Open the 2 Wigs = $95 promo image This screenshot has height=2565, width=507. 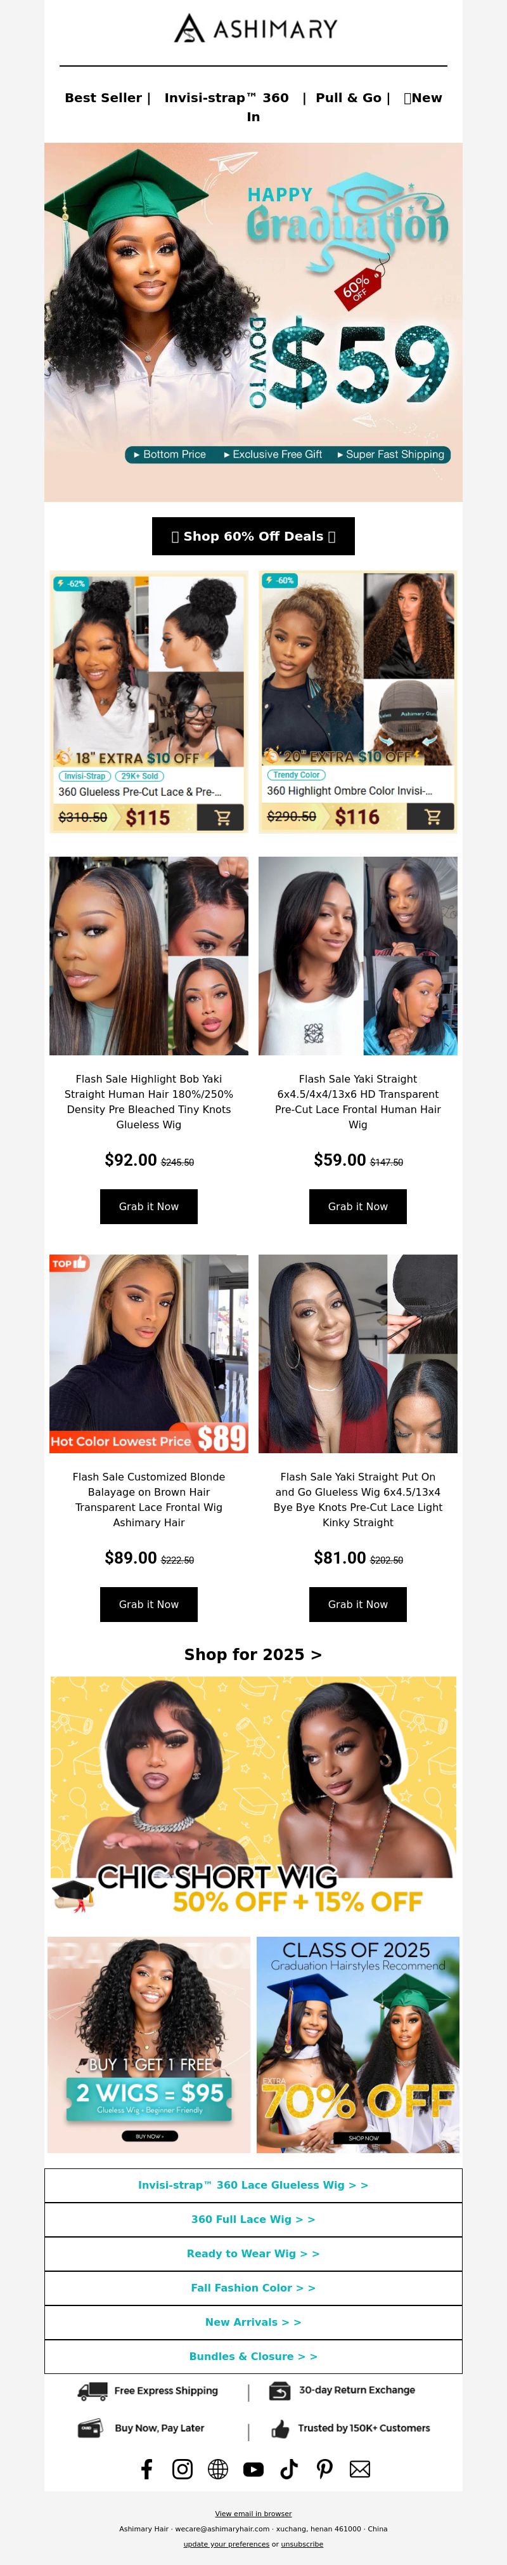[149, 2044]
